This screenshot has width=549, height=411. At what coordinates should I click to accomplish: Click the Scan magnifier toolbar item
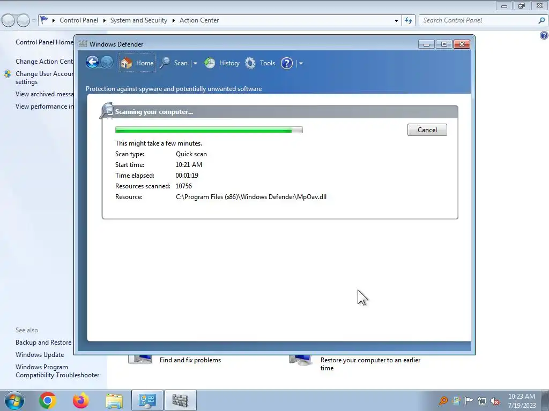click(x=174, y=63)
